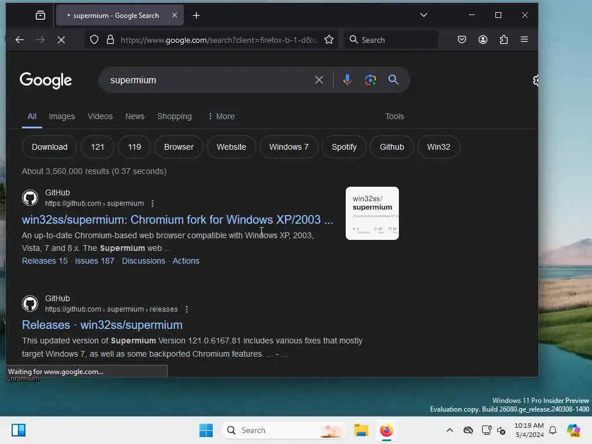Apply the 121 filter chip
This screenshot has height=444, width=592.
(97, 147)
